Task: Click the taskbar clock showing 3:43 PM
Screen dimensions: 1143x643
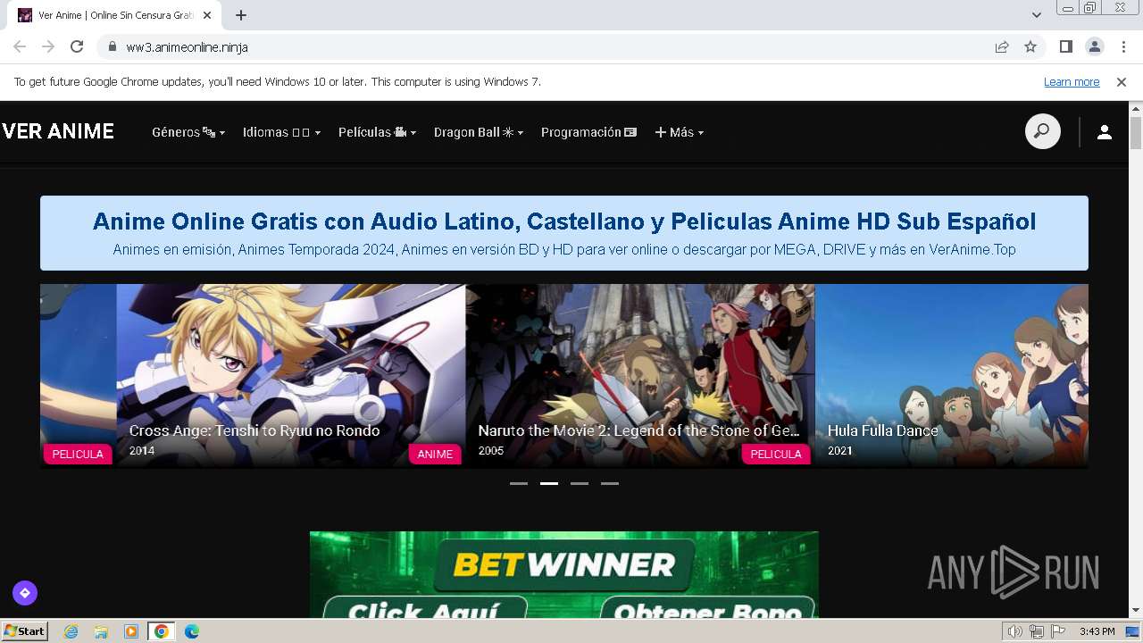Action: [x=1097, y=631]
